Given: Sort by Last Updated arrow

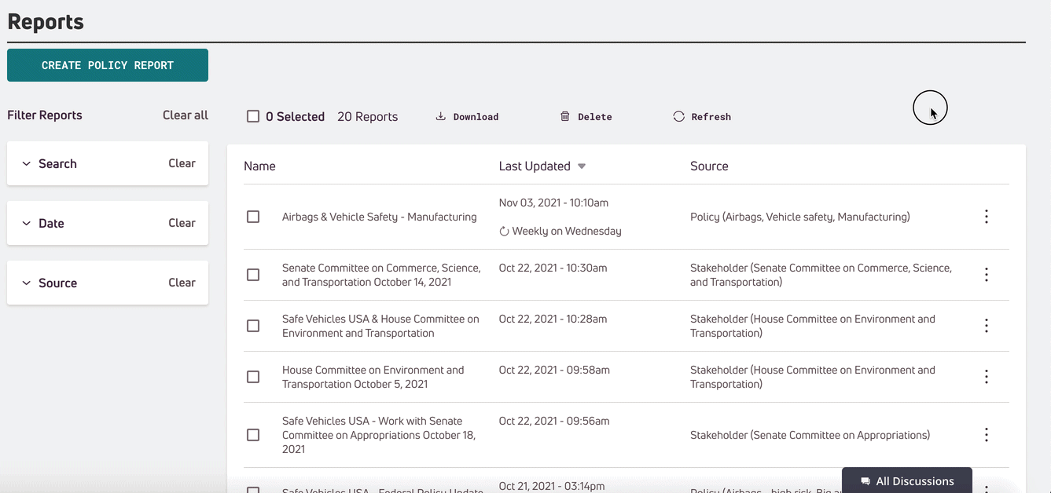Looking at the screenshot, I should coord(582,166).
